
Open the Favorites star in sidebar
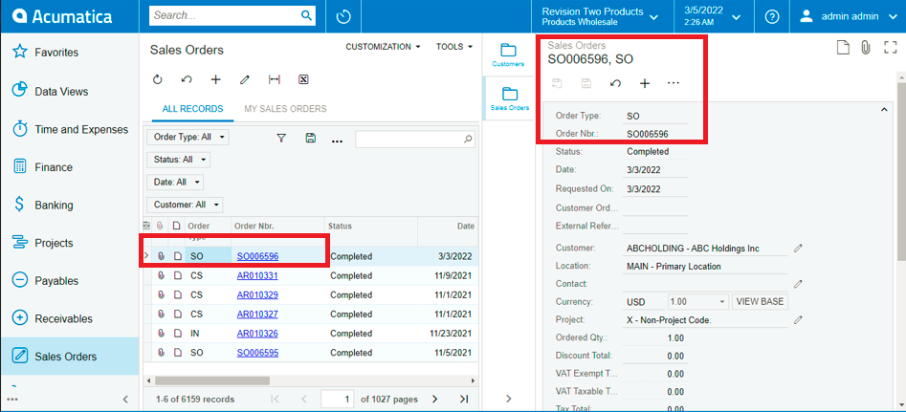pos(21,53)
